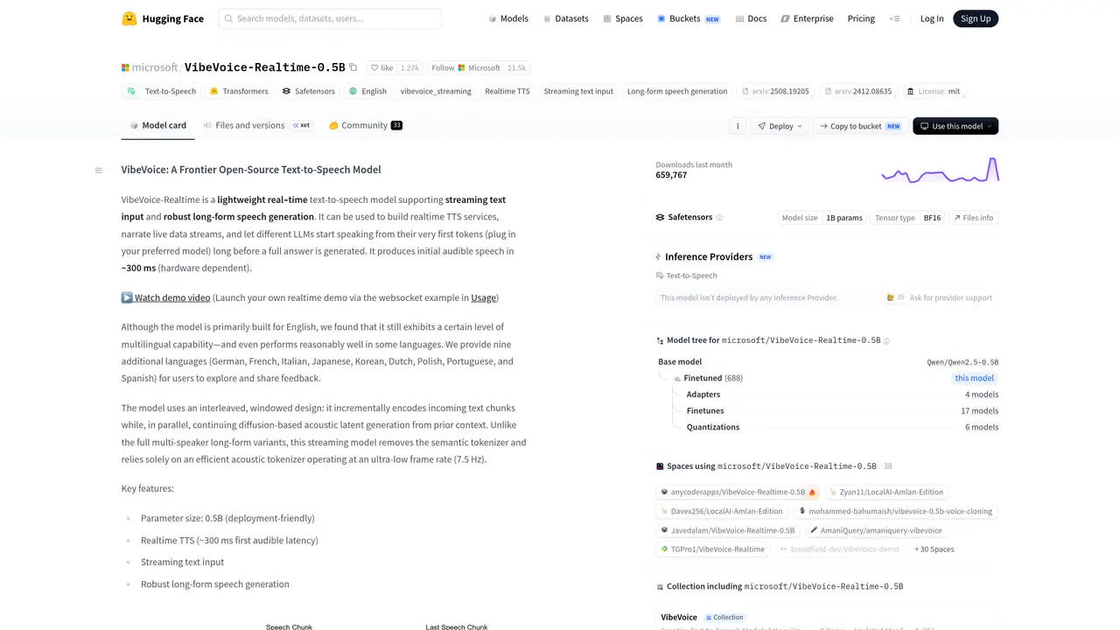Click the License: mit tag
This screenshot has height=630, width=1120.
click(x=934, y=91)
